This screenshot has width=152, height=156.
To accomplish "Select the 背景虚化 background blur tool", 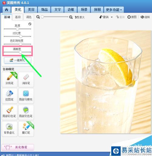I will click(9, 129).
